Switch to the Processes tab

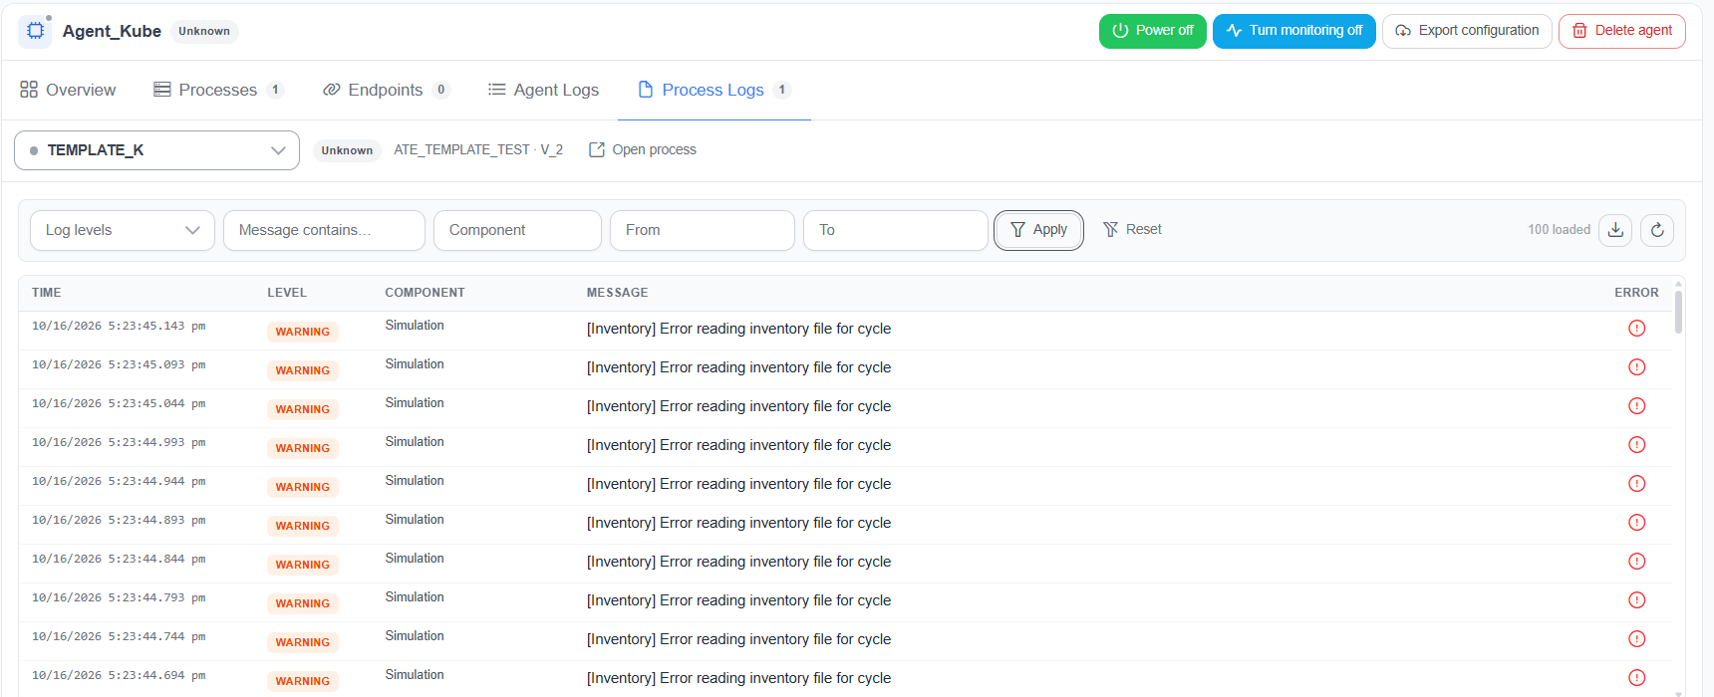(218, 90)
